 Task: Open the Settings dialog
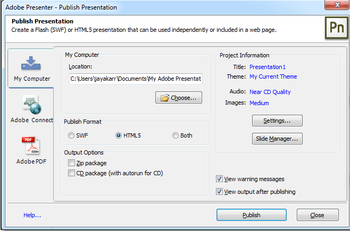pos(277,121)
